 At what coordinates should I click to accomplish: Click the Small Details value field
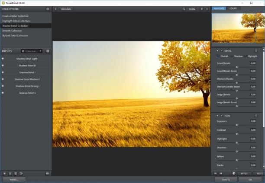click(x=253, y=63)
